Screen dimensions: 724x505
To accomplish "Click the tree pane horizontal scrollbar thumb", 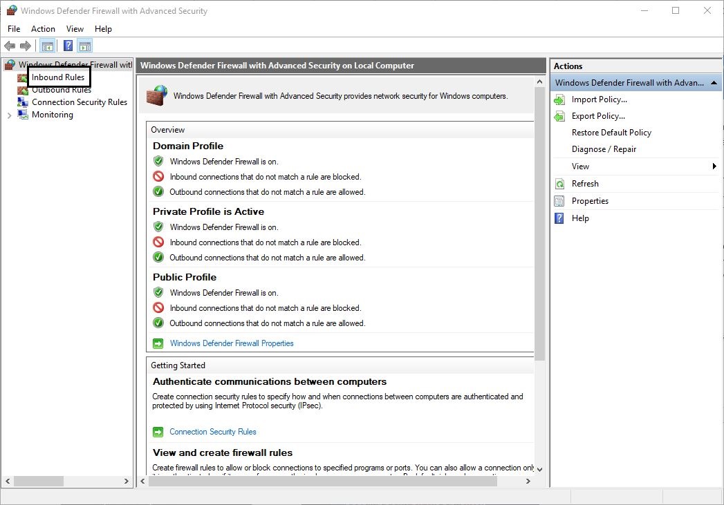I will pos(39,482).
